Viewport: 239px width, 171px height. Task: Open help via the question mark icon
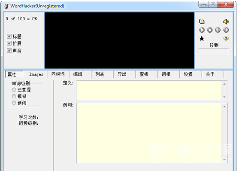[x=226, y=39]
